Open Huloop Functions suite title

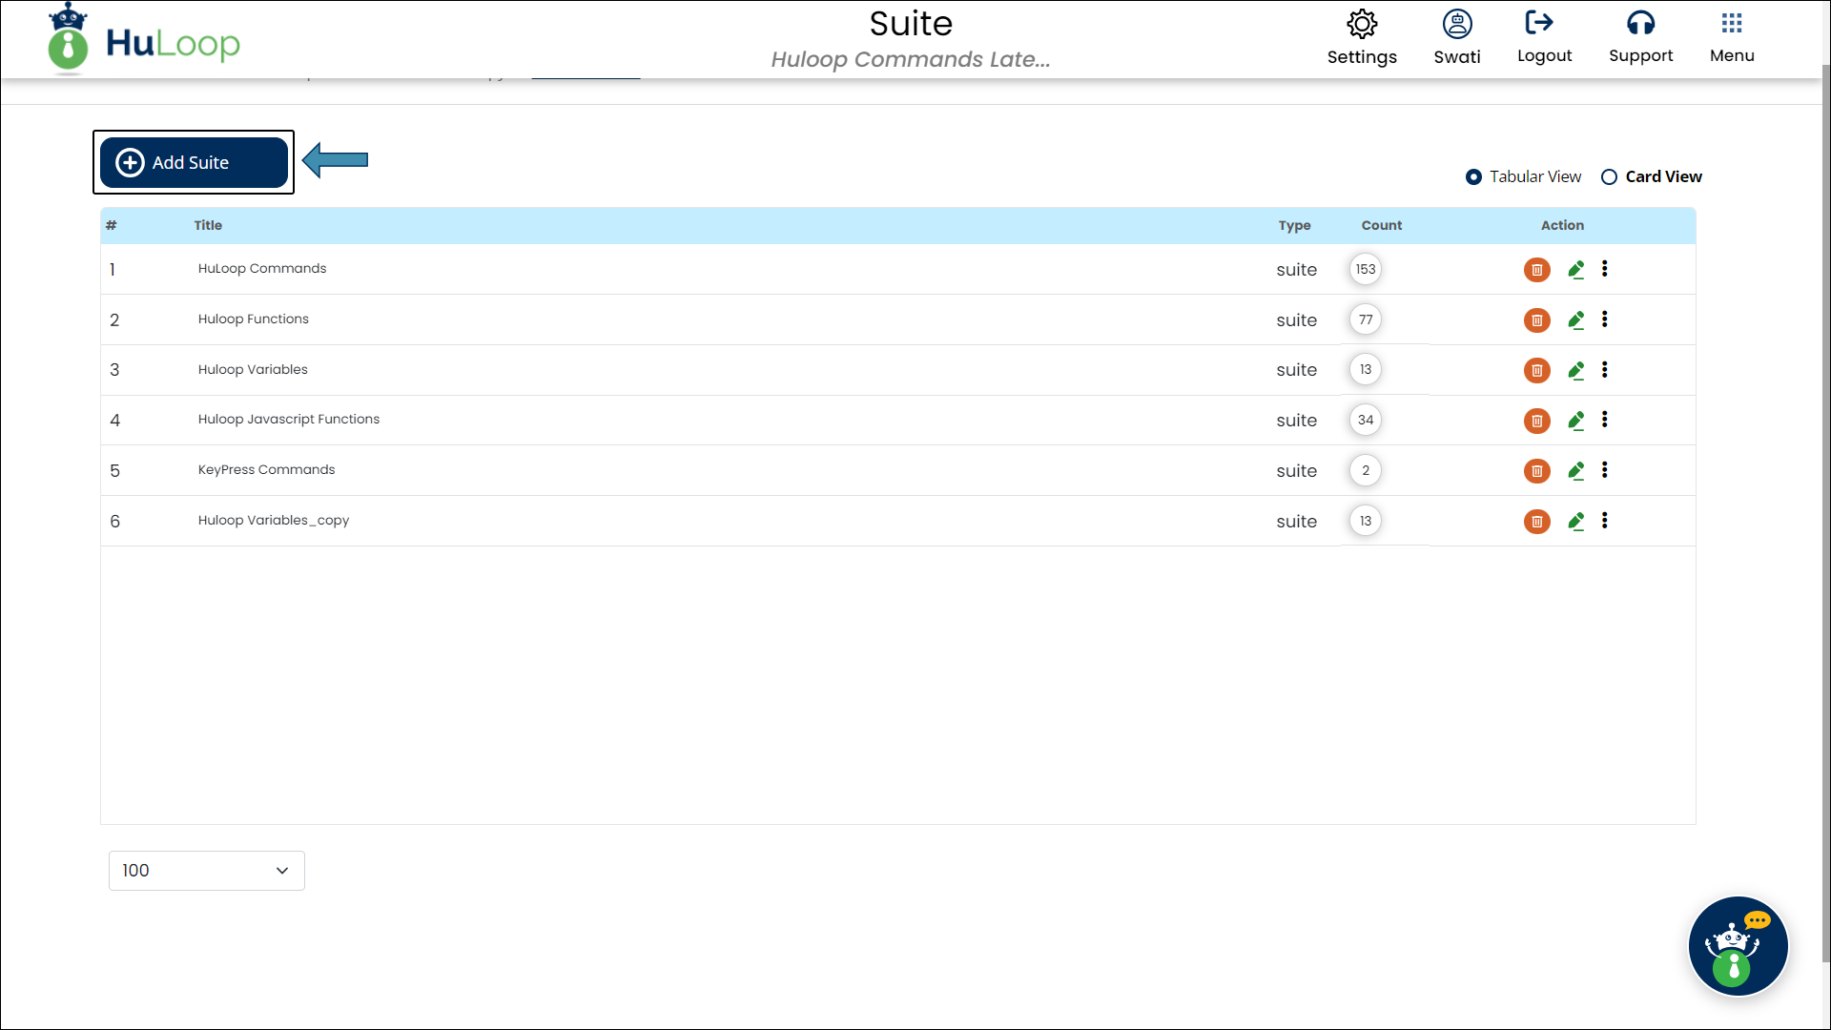point(254,319)
